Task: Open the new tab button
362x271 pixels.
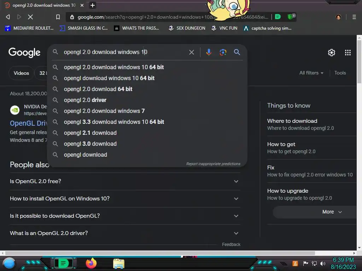Action: tap(93, 5)
